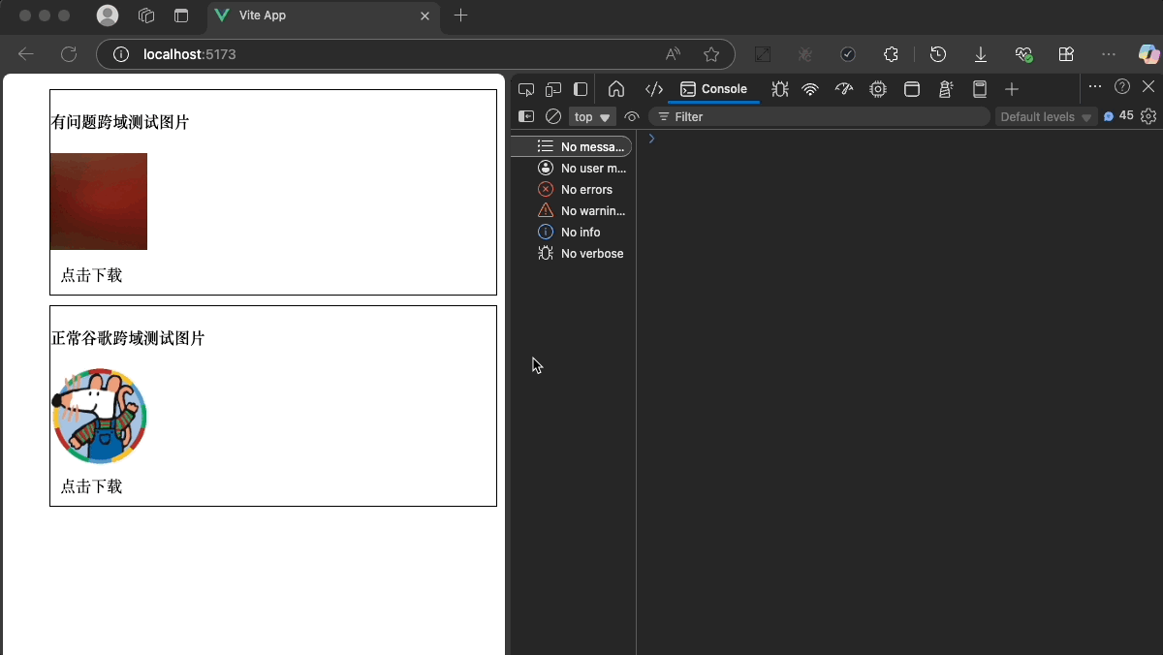Viewport: 1163px width, 655px height.
Task: Click 点击下载 under the Google test image
Action: point(91,486)
